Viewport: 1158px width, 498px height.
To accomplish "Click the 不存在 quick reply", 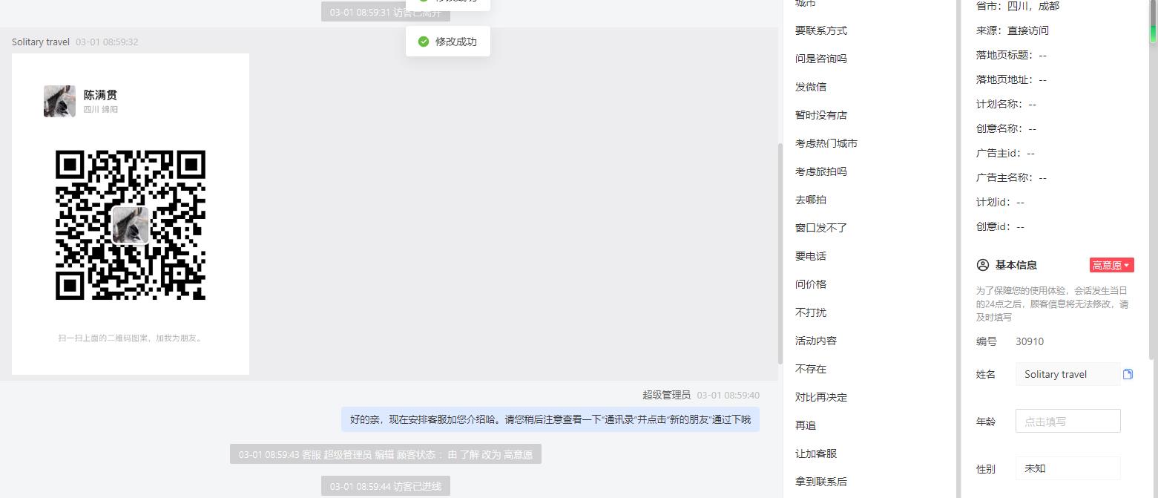I will (811, 369).
